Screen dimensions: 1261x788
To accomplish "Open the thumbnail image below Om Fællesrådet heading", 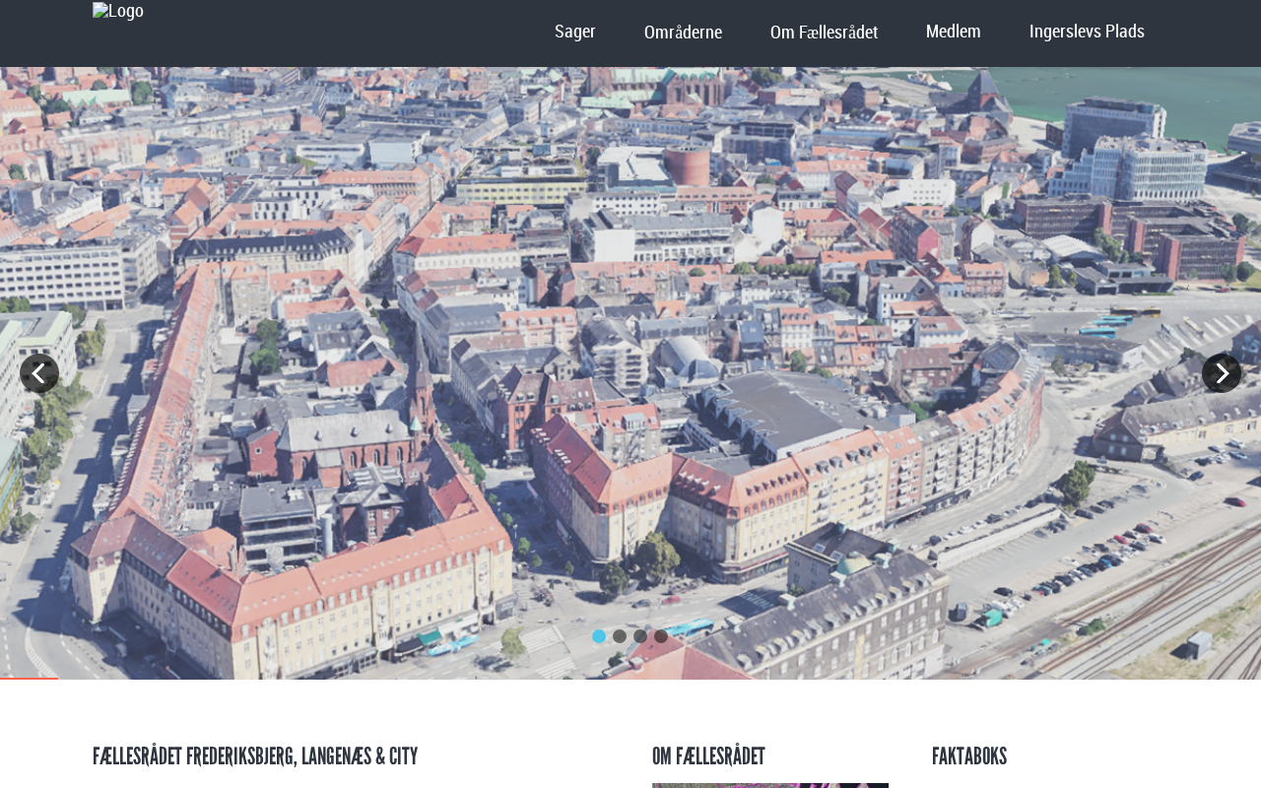I will tap(769, 785).
